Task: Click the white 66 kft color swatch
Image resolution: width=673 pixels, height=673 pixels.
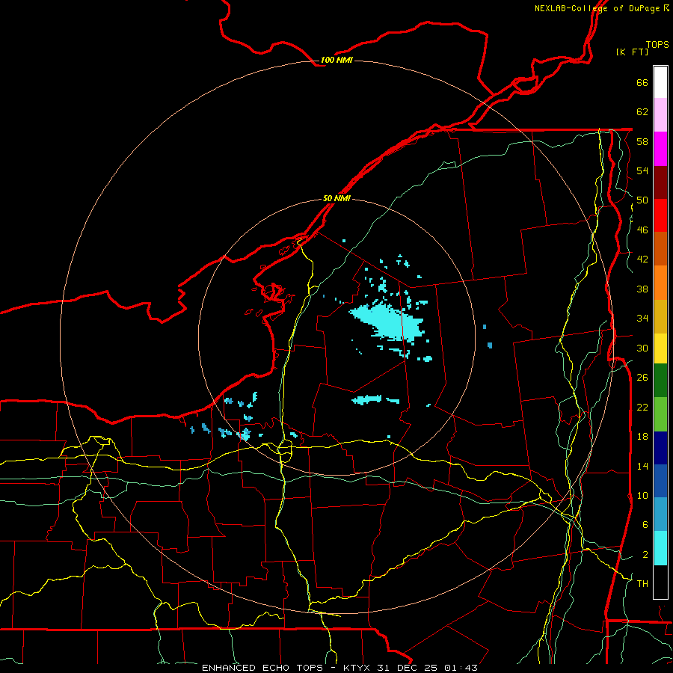Action: point(660,82)
